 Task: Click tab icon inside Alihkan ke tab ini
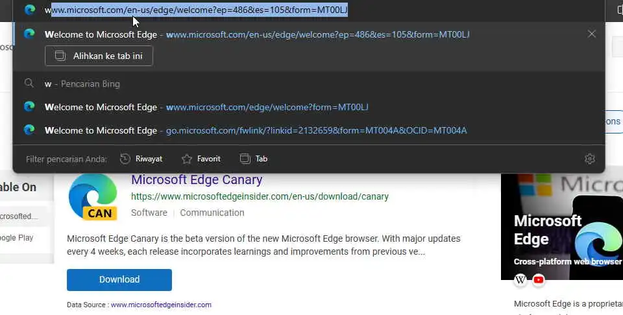(x=60, y=56)
